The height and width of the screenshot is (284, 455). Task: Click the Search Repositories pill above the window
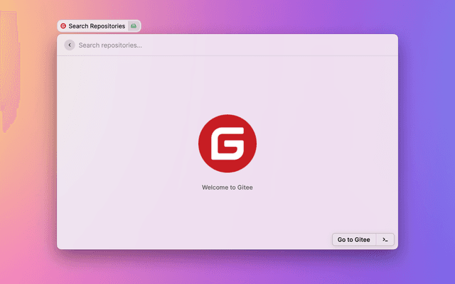pos(98,26)
